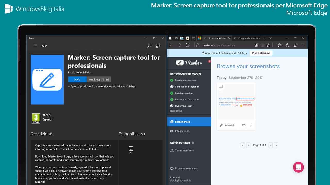Open the red chat support bubble

pos(299,167)
